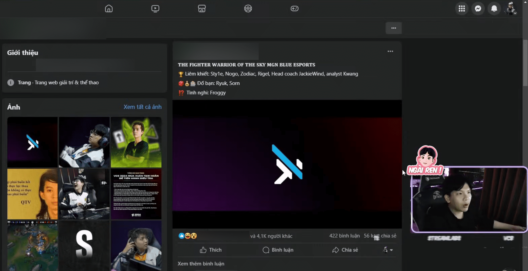The height and width of the screenshot is (271, 528).
Task: Open the Facebook Home icon
Action: click(x=109, y=9)
